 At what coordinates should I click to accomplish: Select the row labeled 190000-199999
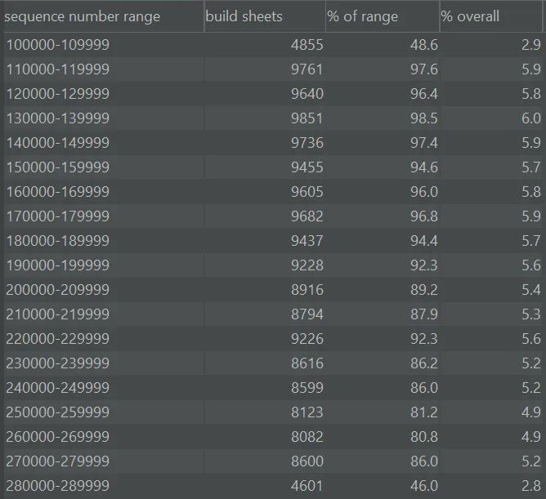(x=273, y=265)
